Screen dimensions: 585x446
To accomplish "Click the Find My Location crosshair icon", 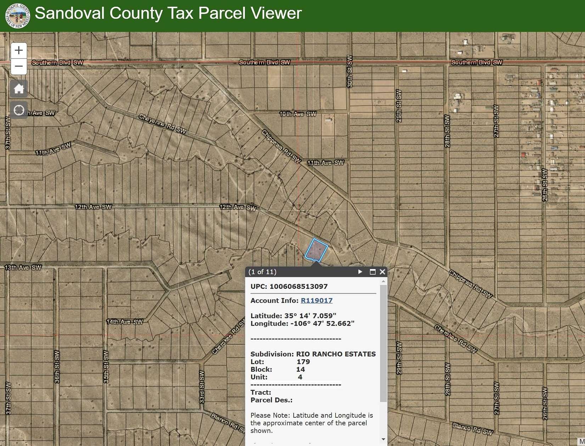I will (18, 110).
